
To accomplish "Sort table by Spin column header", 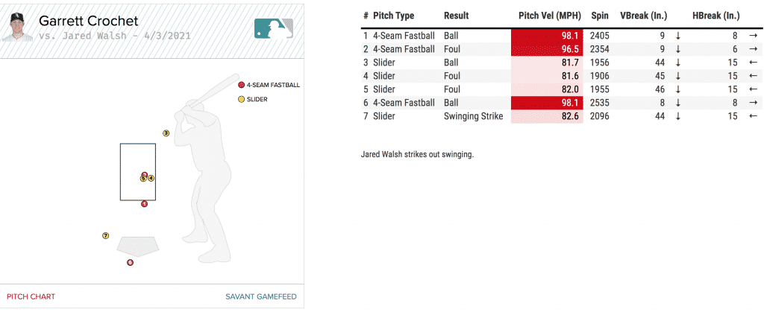I will (599, 16).
